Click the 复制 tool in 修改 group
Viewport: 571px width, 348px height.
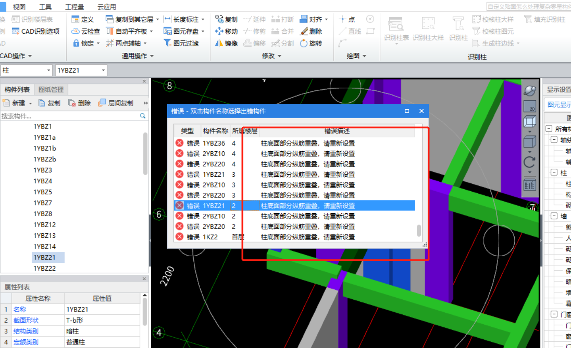[226, 19]
